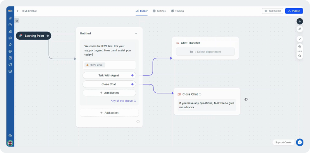The width and height of the screenshot is (310, 153).
Task: Open the Support Center link
Action: click(x=284, y=142)
